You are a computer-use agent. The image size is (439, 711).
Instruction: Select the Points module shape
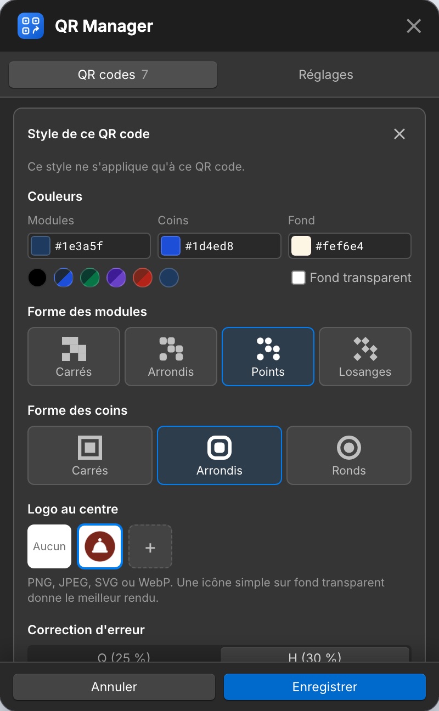click(x=268, y=357)
